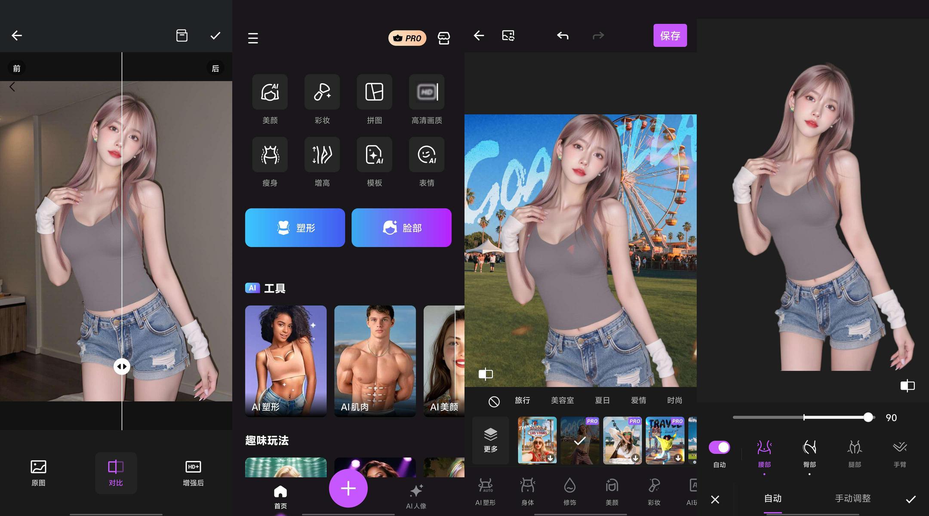
Task: Switch to the 手动调整 tab
Action: [852, 498]
